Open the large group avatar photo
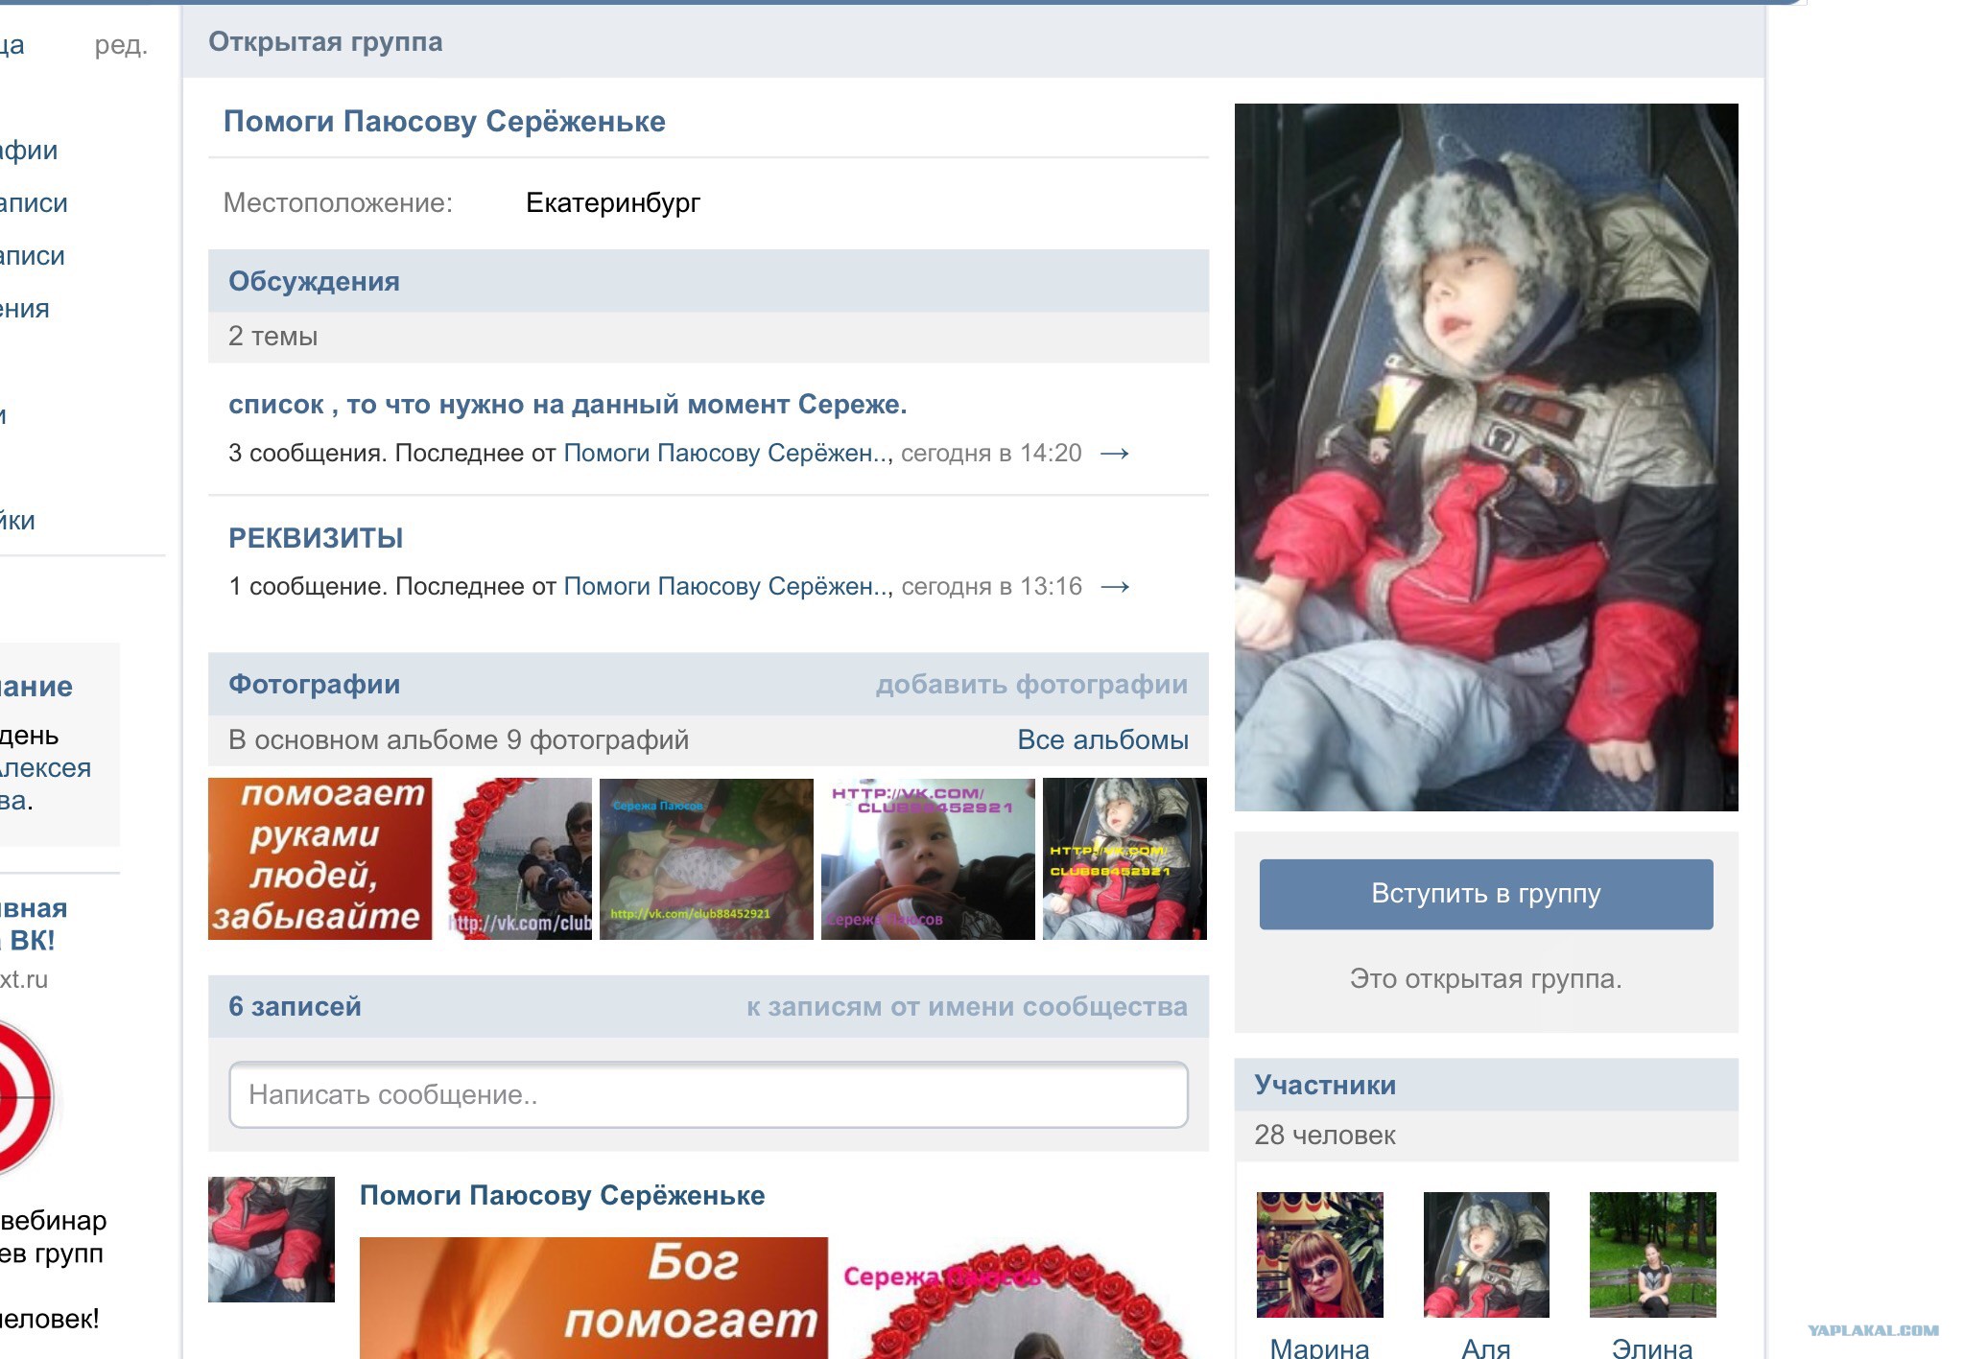This screenshot has width=1964, height=1359. [1485, 457]
